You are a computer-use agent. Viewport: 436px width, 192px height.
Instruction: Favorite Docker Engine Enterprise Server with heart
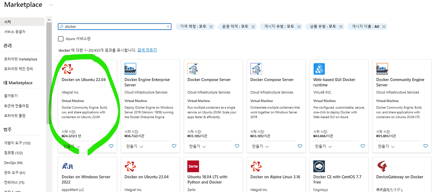(x=174, y=146)
